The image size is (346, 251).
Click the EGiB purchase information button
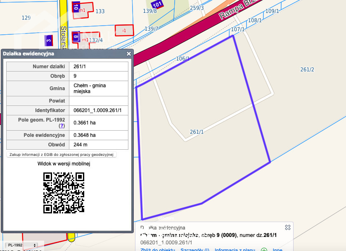(62, 154)
